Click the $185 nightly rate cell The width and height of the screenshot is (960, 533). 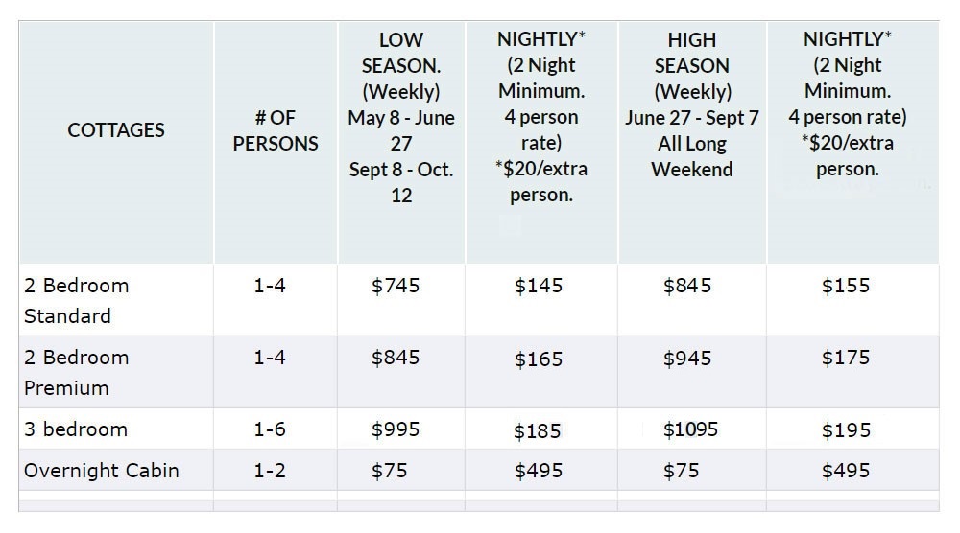537,431
